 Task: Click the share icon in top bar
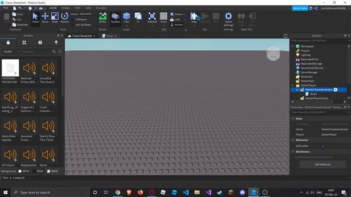coord(316,8)
